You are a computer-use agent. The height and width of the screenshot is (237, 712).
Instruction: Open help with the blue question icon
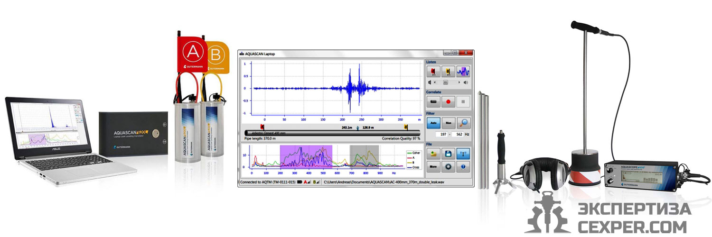[x=463, y=166]
